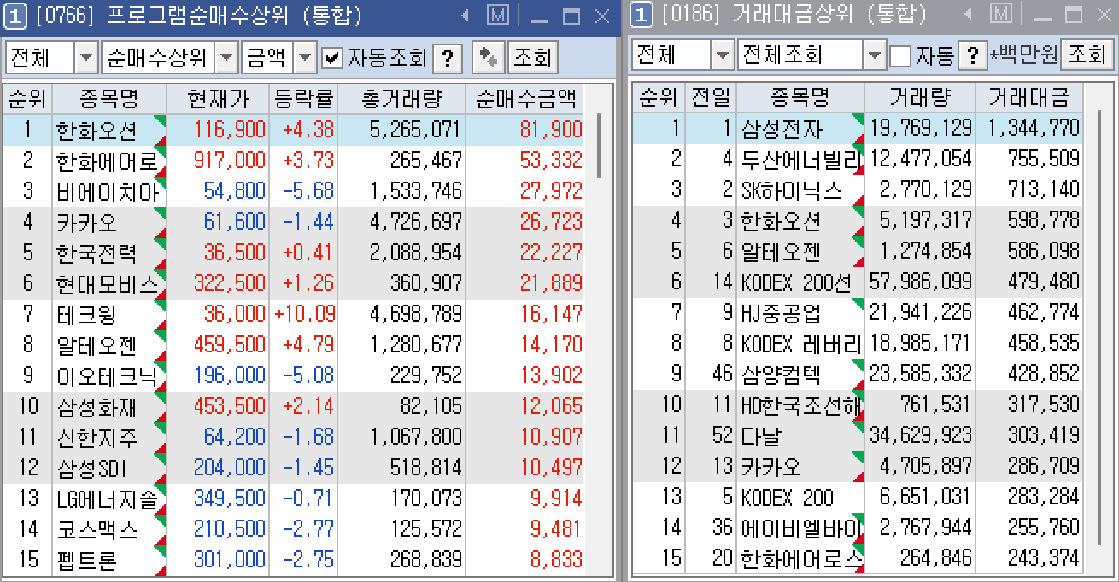Select 카카오 in trading-value list
The image size is (1119, 582).
coord(858,465)
